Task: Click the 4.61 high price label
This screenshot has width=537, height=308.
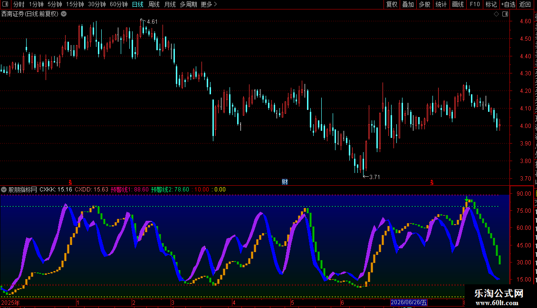Action: pos(152,21)
